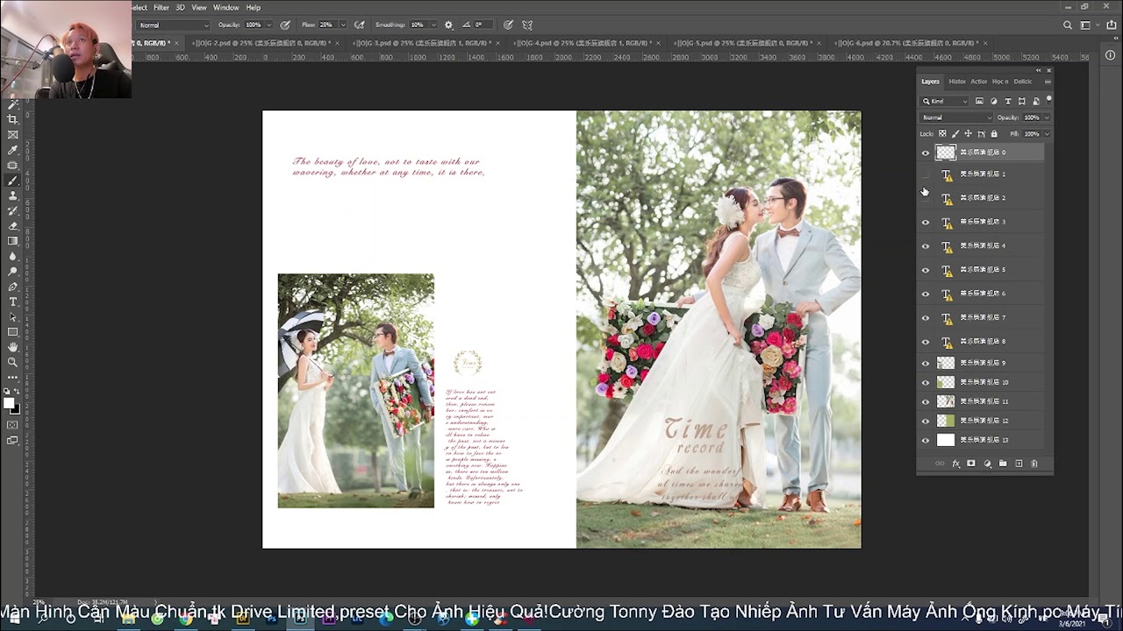
Task: Open the Window menu
Action: 225,8
